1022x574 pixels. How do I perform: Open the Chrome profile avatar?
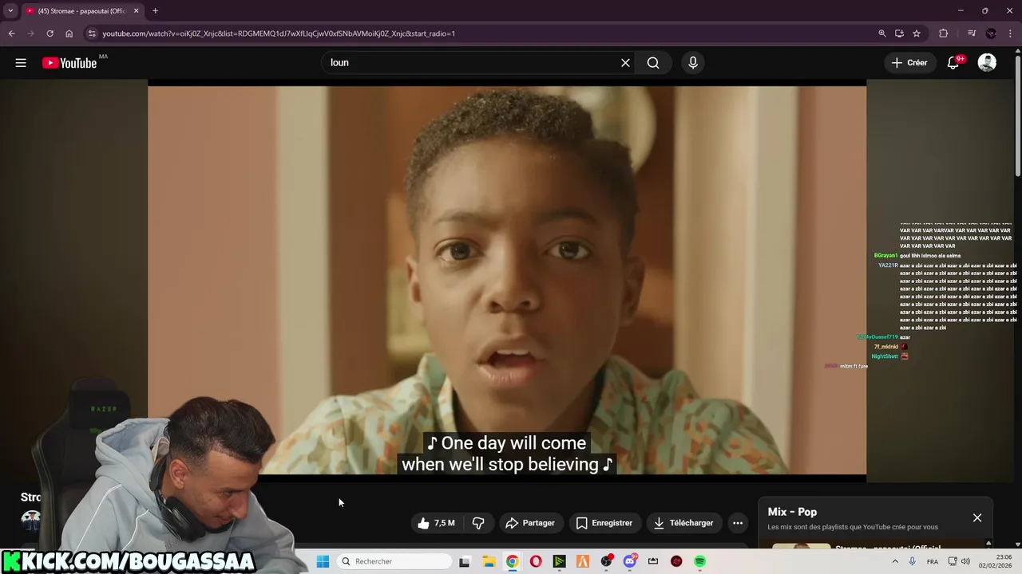tap(991, 33)
